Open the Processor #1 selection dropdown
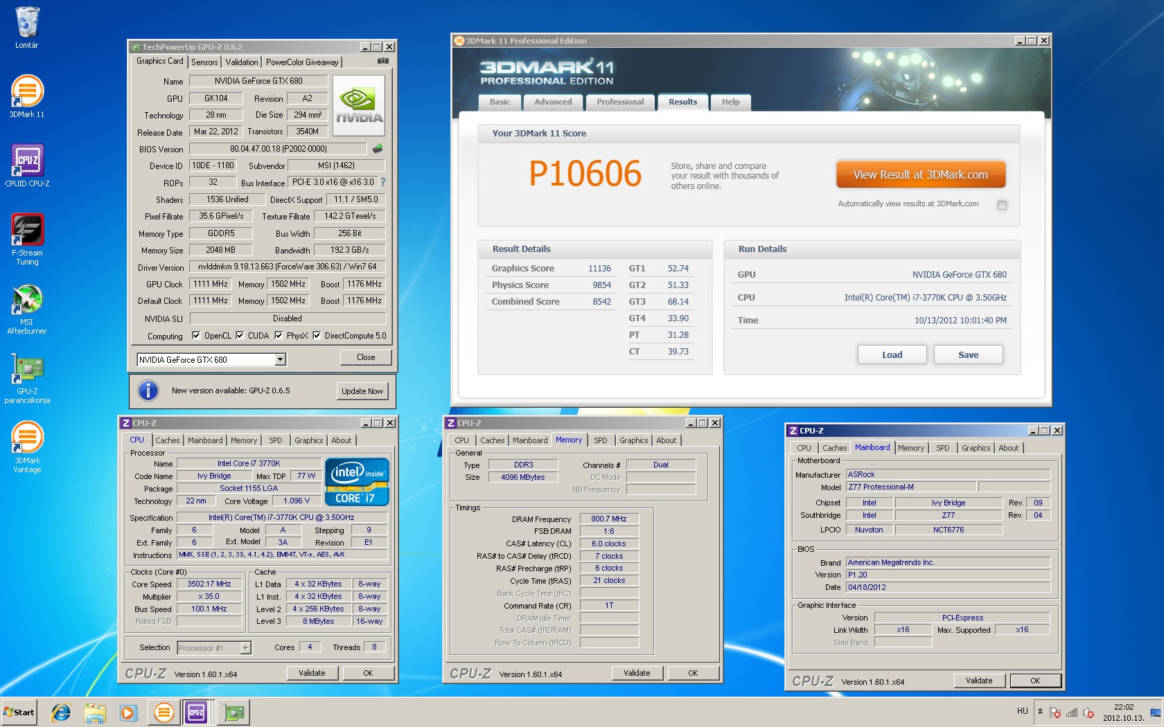Image resolution: width=1164 pixels, height=727 pixels. point(245,648)
